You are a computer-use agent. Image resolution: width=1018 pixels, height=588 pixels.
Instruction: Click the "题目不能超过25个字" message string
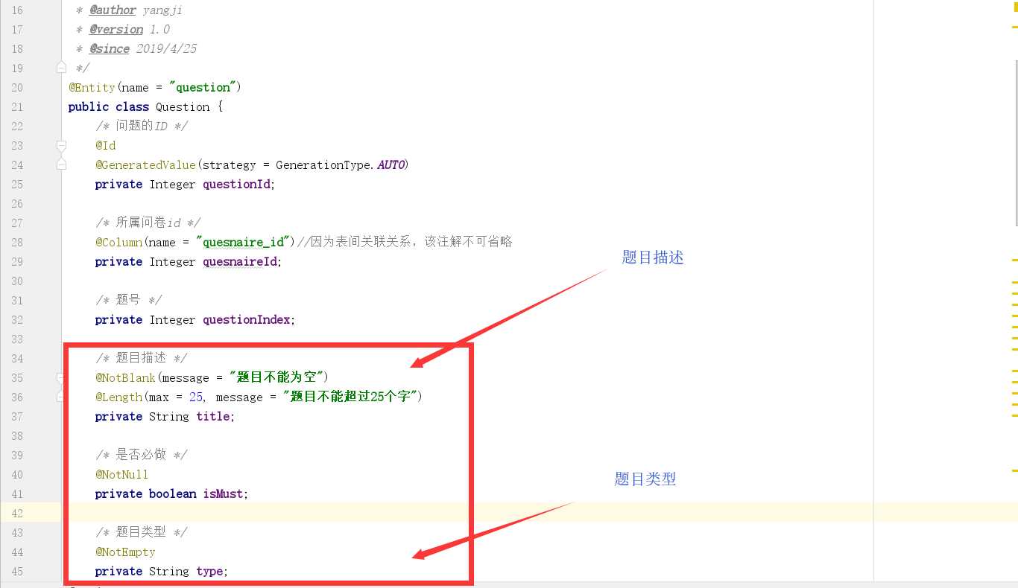point(350,397)
